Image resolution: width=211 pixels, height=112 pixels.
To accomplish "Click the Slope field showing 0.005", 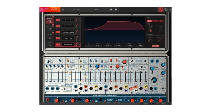I will pyautogui.click(x=118, y=46).
